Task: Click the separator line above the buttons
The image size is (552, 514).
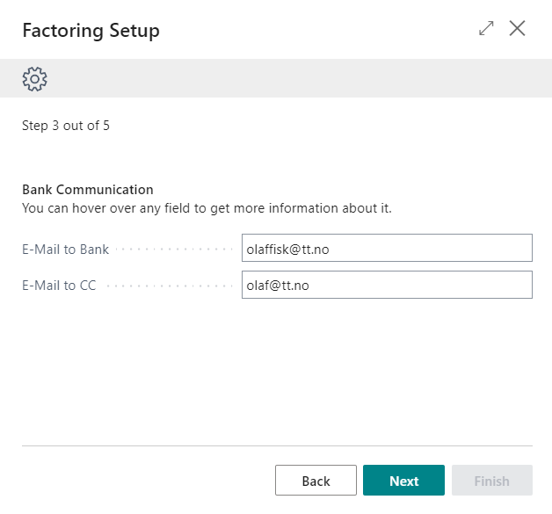Action: (x=276, y=446)
